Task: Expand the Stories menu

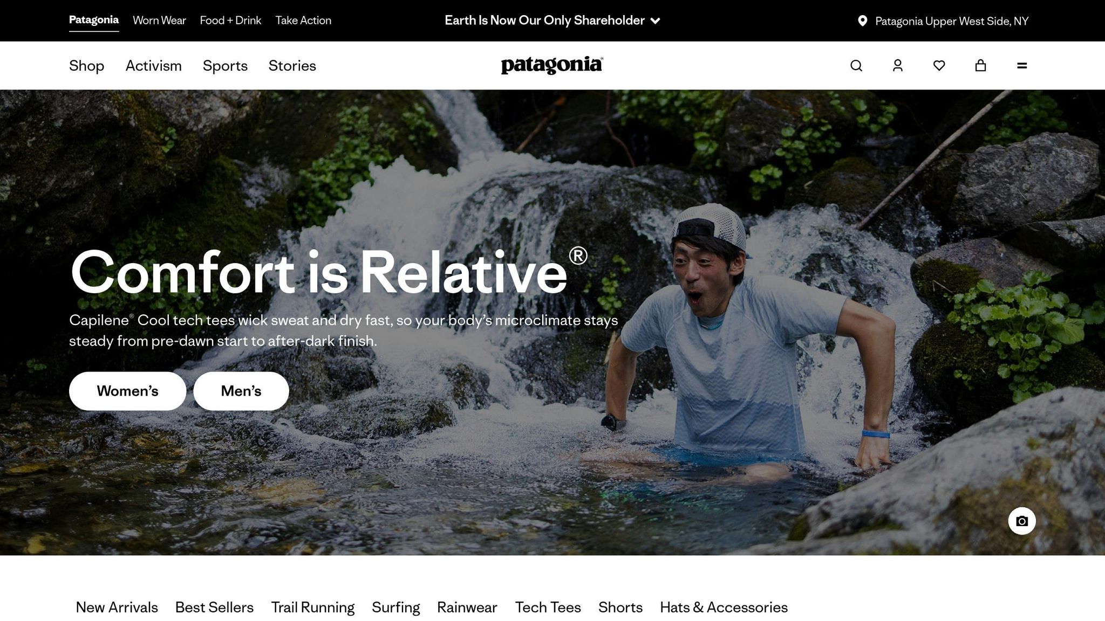Action: tap(292, 66)
